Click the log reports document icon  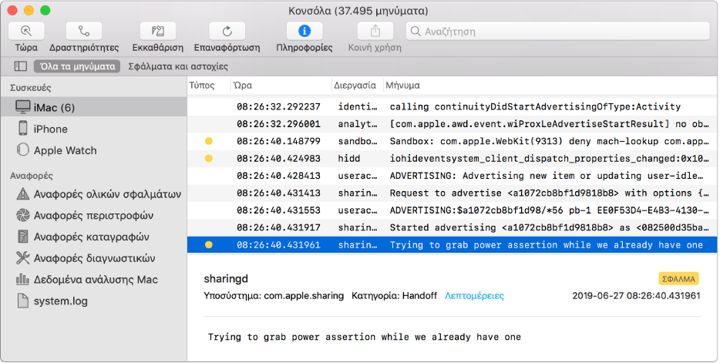click(22, 237)
